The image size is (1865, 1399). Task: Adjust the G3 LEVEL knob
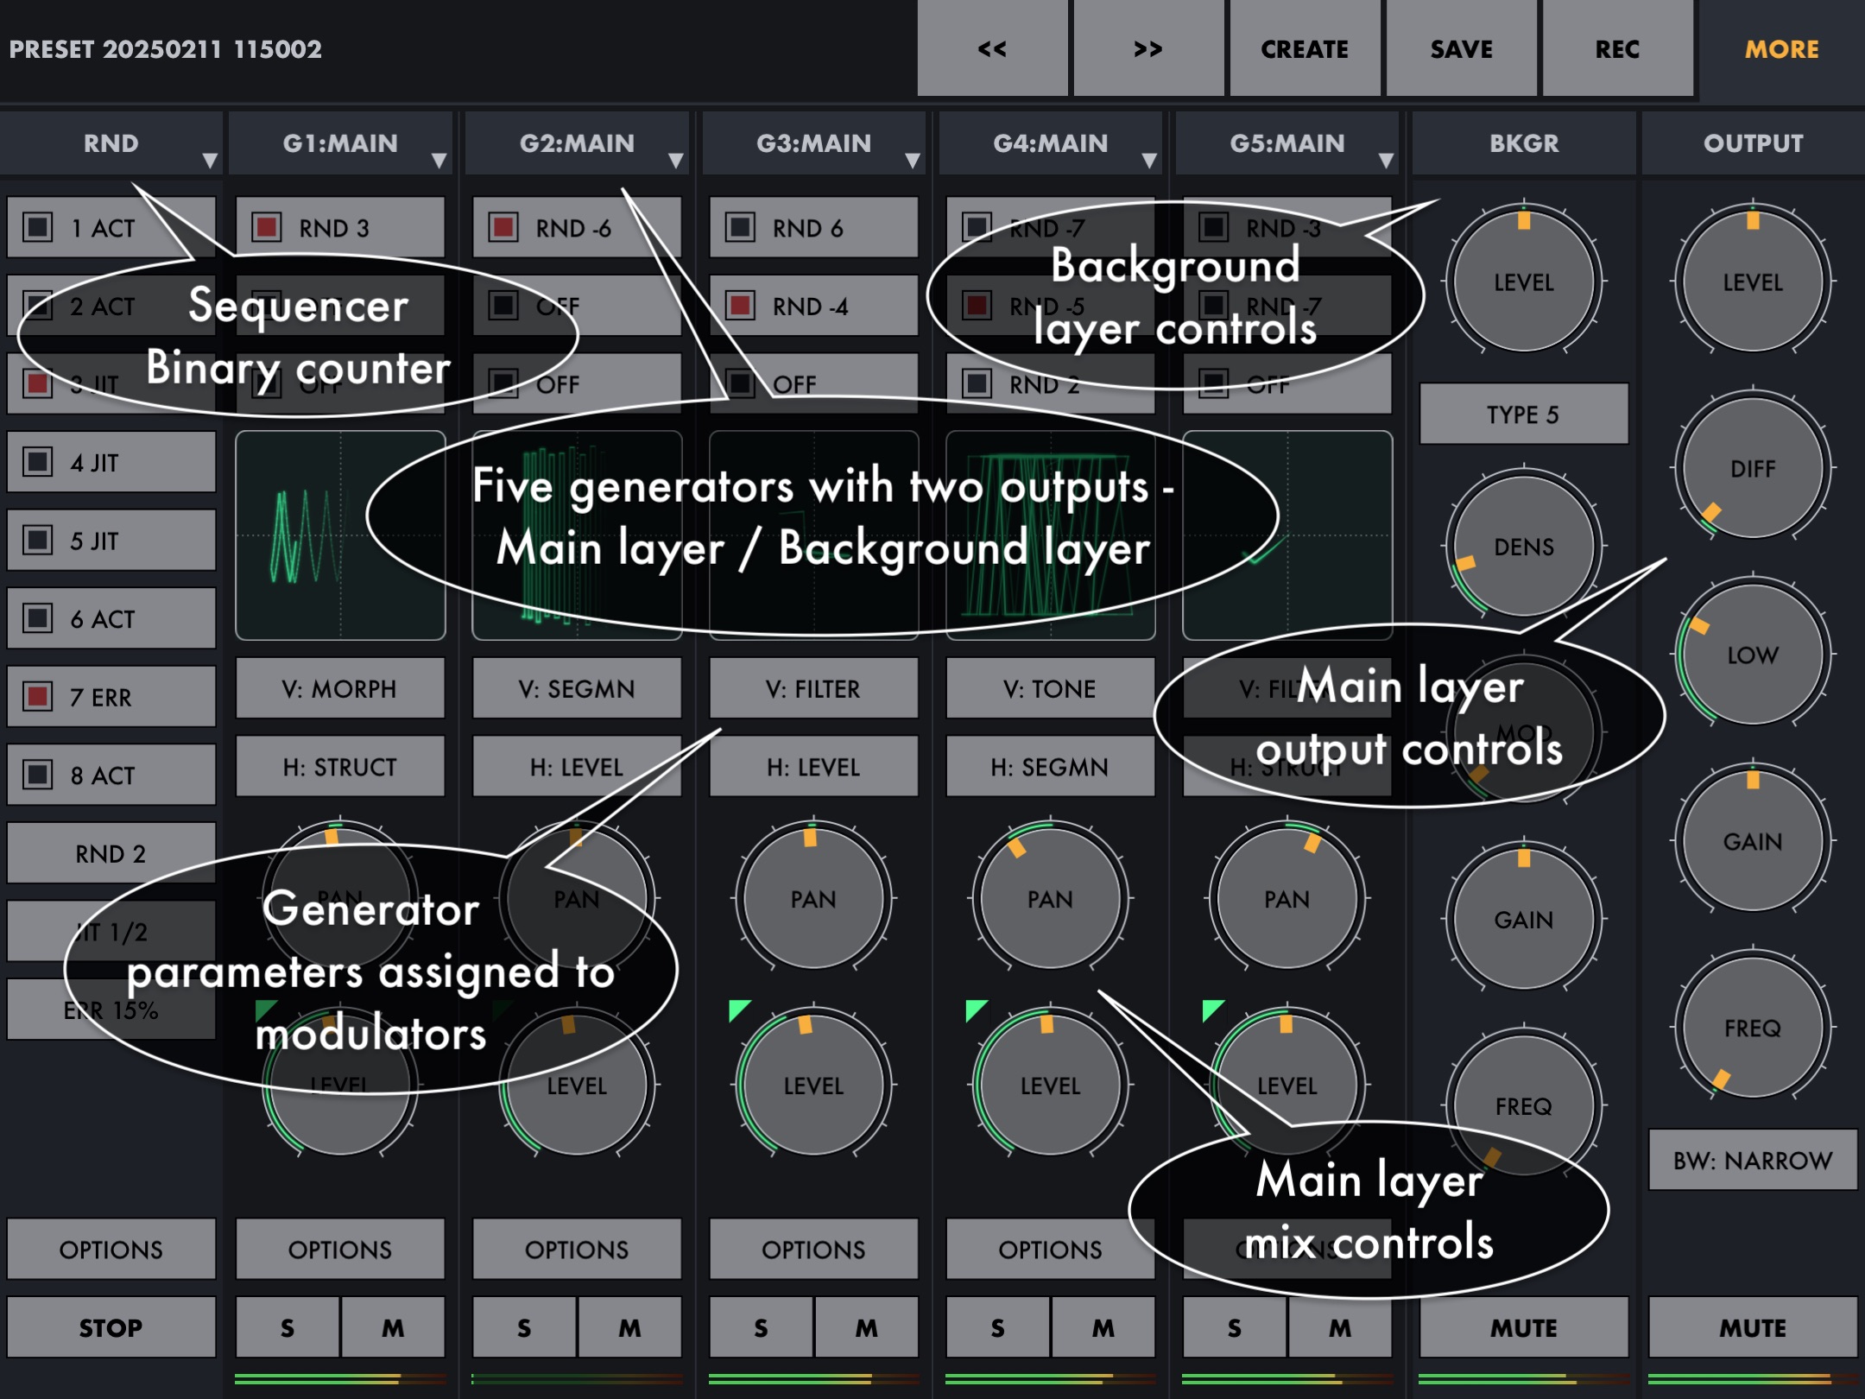[x=813, y=1085]
